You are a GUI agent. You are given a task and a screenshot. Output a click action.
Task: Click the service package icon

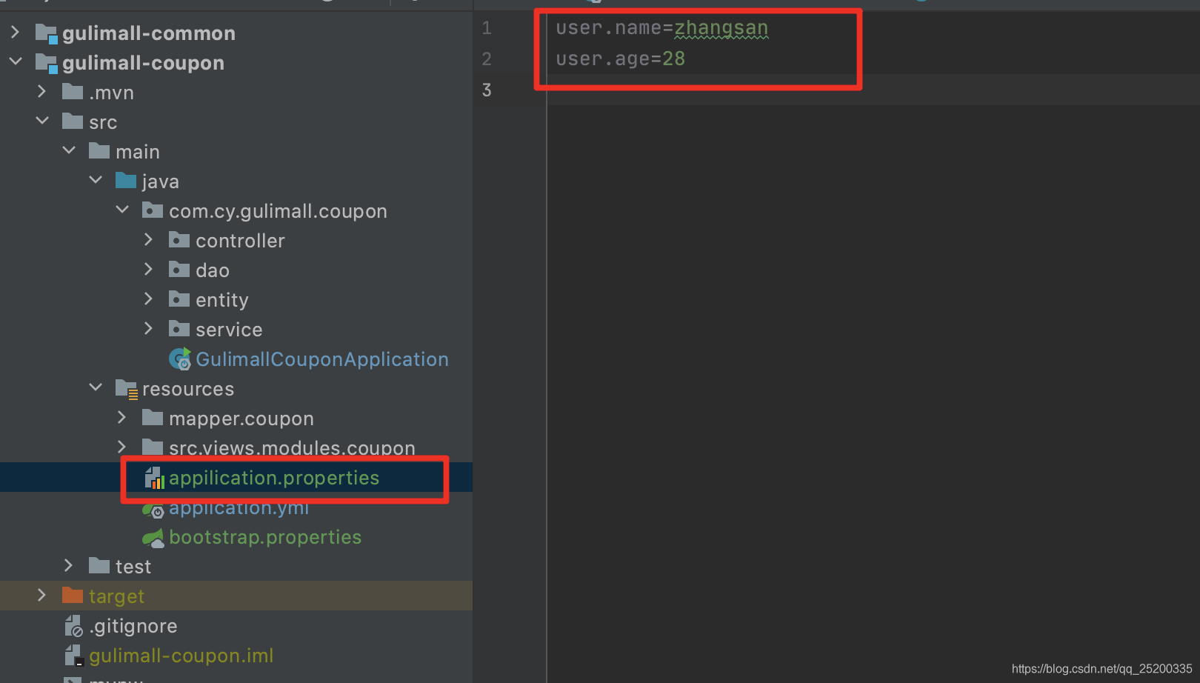(179, 329)
